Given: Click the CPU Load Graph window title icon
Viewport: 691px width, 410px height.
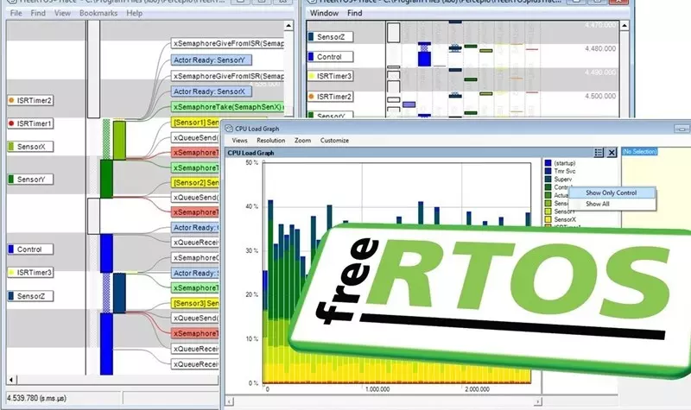Looking at the screenshot, I should [x=229, y=129].
